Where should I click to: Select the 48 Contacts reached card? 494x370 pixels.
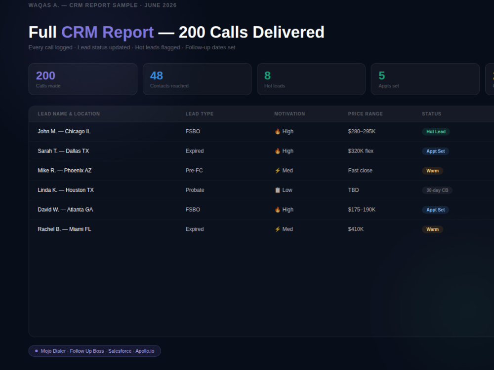click(x=197, y=79)
